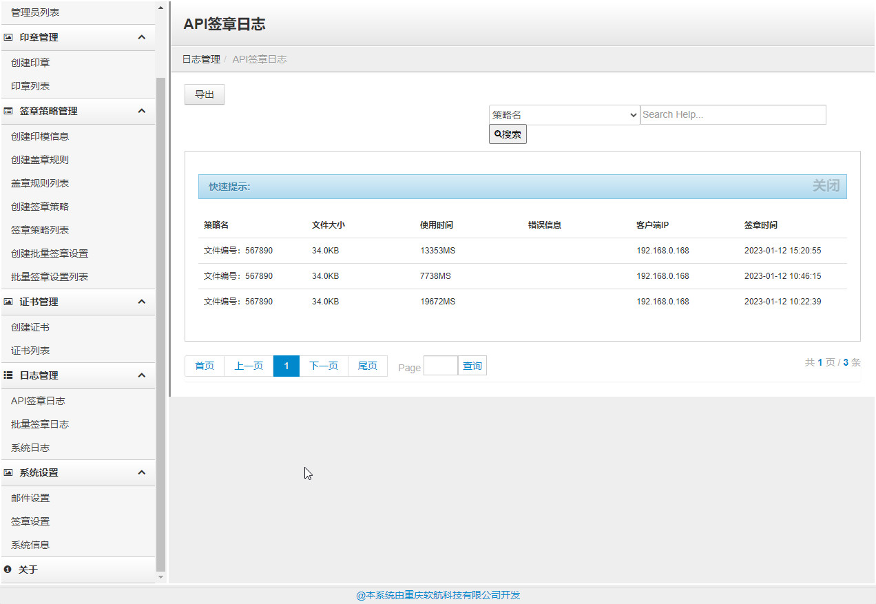Click the image icon beside 系统设置
Image resolution: width=876 pixels, height=604 pixels.
pos(8,472)
